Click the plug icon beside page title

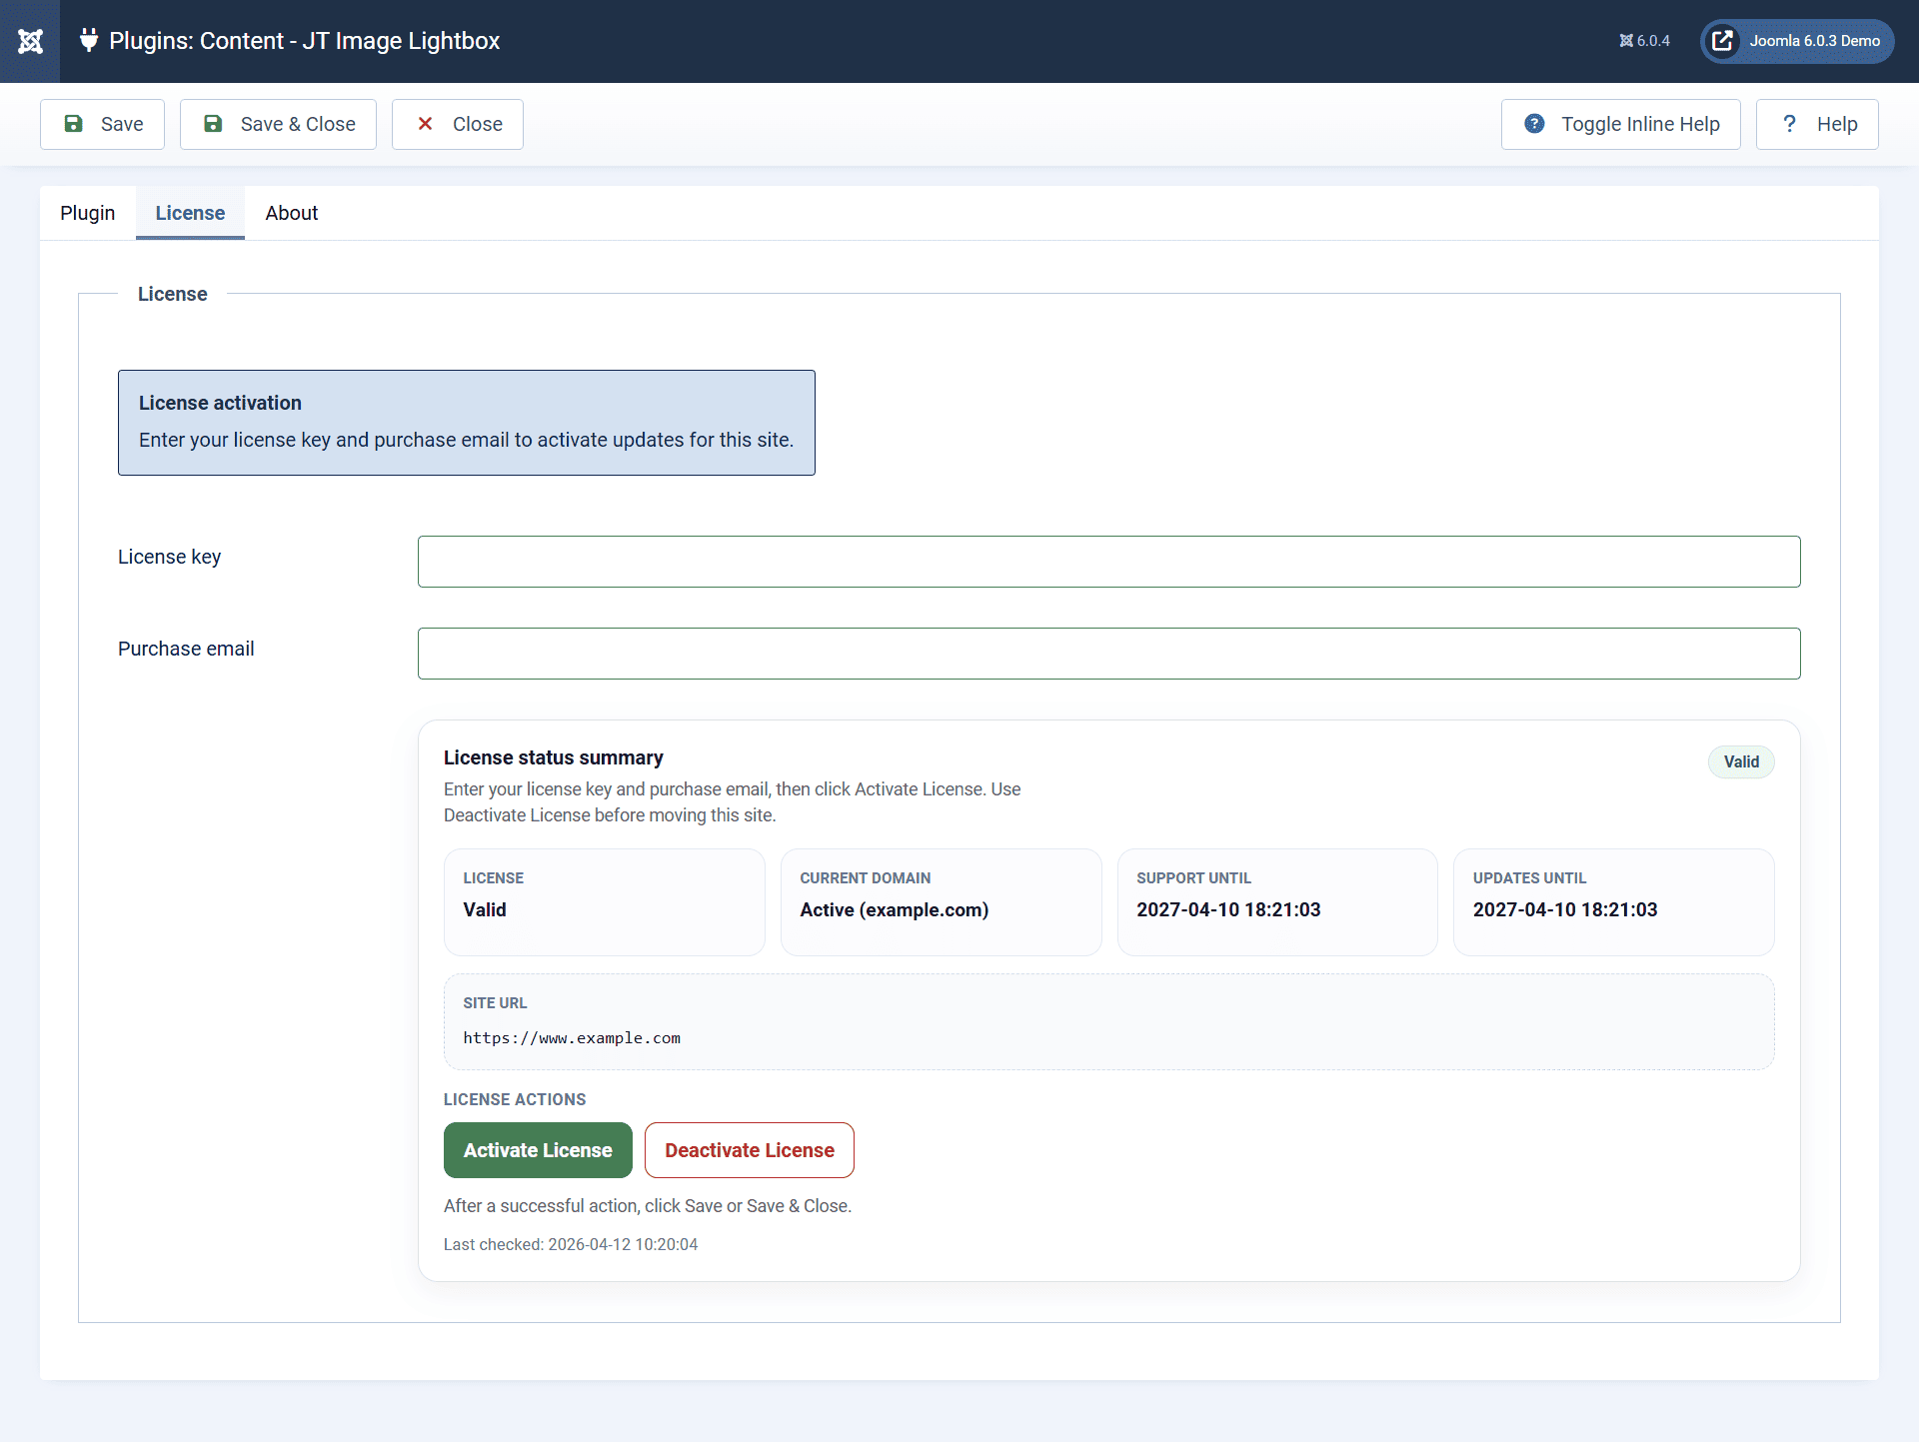[x=89, y=40]
